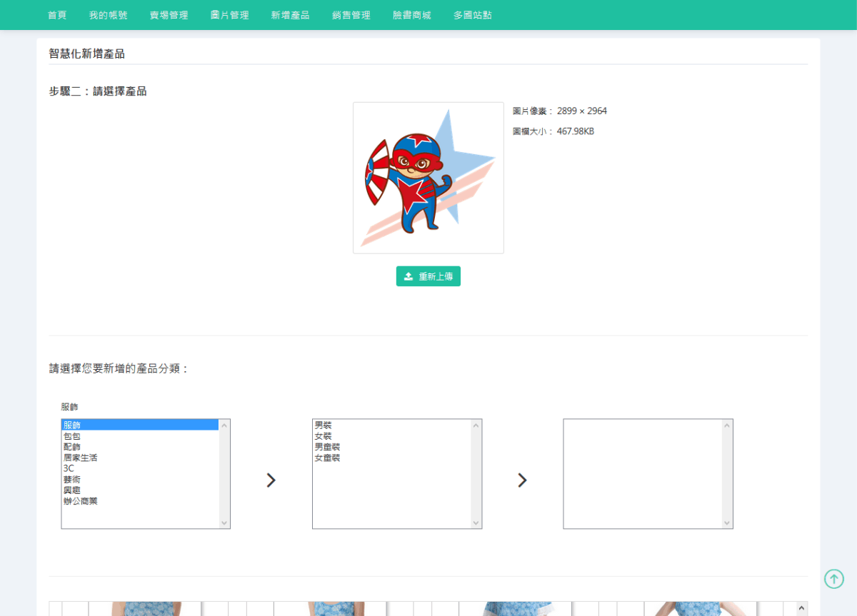Open the 首頁 menu item
Image resolution: width=857 pixels, height=616 pixels.
pyautogui.click(x=57, y=15)
